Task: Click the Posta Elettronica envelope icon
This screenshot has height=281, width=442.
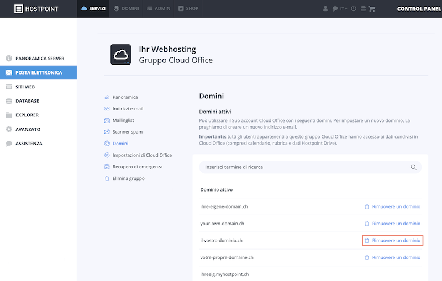Action: (x=9, y=72)
